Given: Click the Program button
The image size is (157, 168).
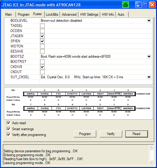Looking at the screenshot, I should (85, 134).
